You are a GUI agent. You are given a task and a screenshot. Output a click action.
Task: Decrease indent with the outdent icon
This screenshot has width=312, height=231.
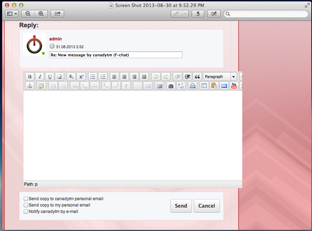click(177, 77)
